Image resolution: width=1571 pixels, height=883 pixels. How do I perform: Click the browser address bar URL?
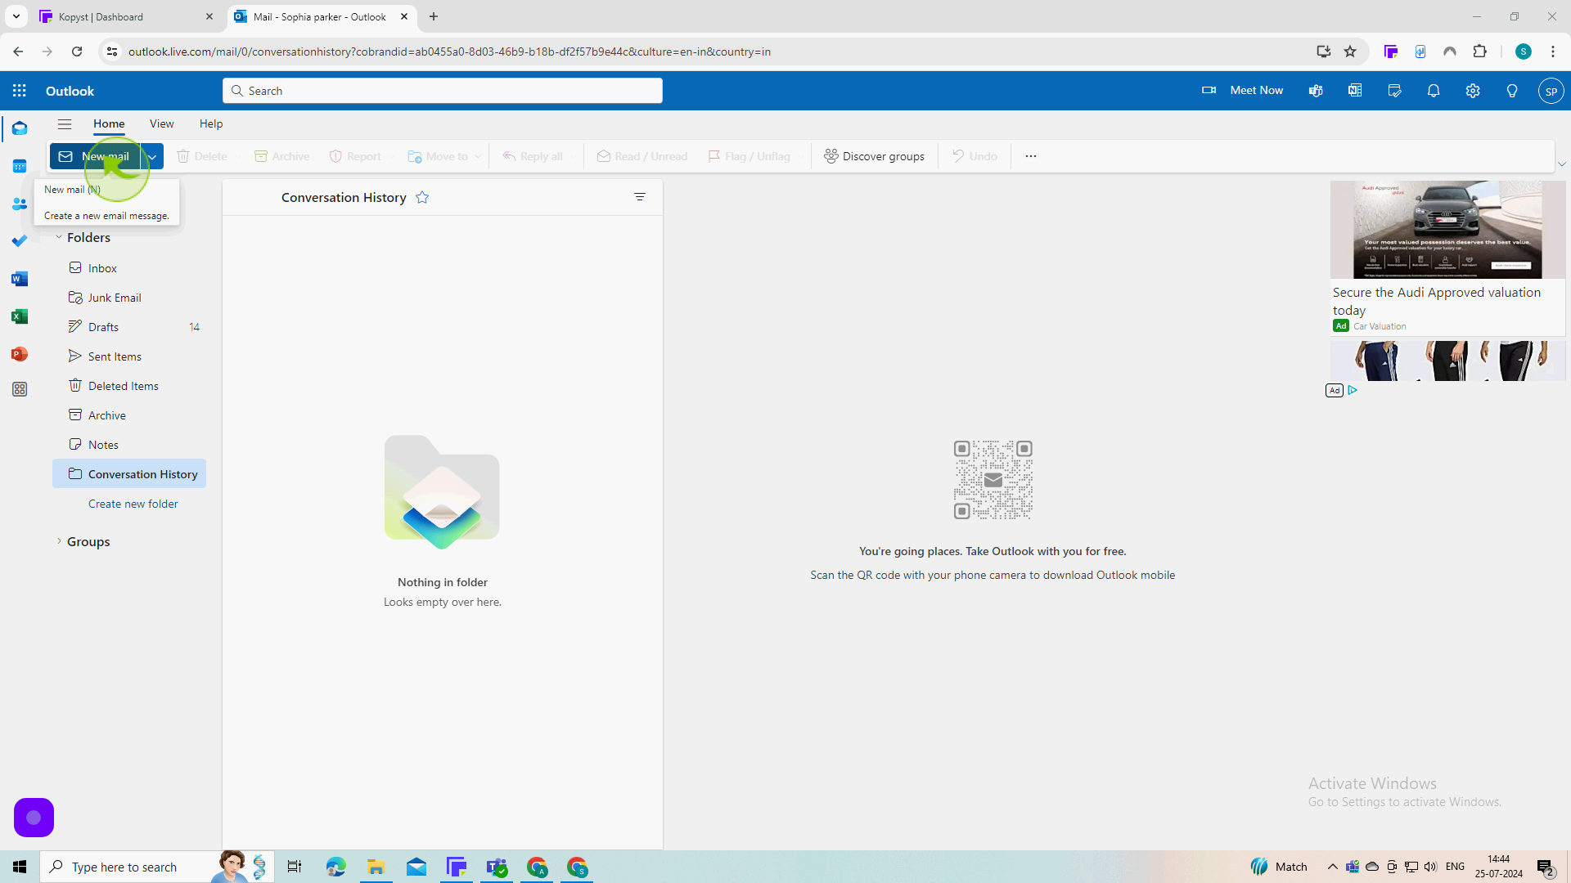click(449, 52)
